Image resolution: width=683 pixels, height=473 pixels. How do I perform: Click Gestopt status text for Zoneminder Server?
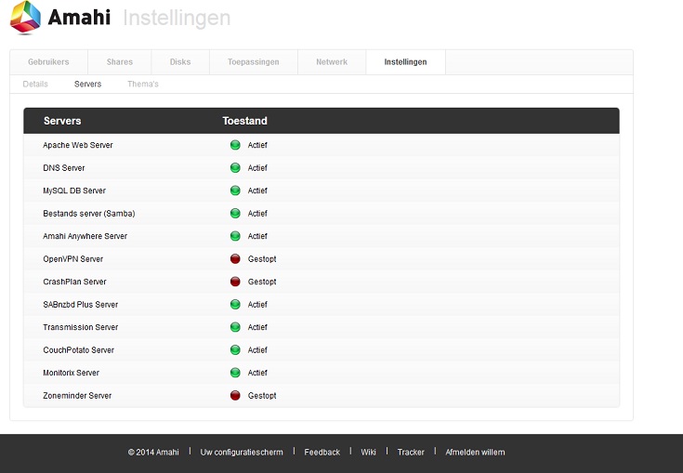pyautogui.click(x=262, y=396)
